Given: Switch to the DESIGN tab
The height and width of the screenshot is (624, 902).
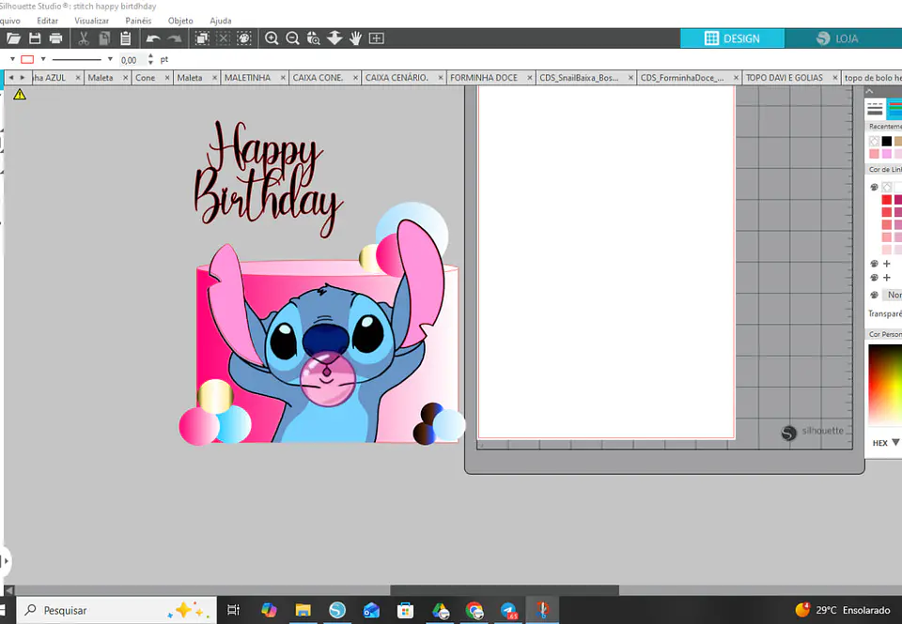Looking at the screenshot, I should (x=732, y=38).
